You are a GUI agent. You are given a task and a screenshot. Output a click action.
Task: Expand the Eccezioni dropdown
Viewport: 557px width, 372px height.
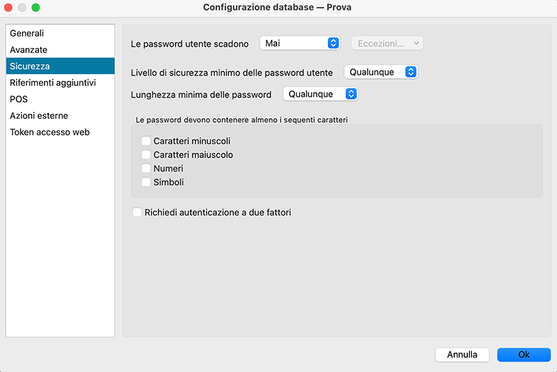387,43
